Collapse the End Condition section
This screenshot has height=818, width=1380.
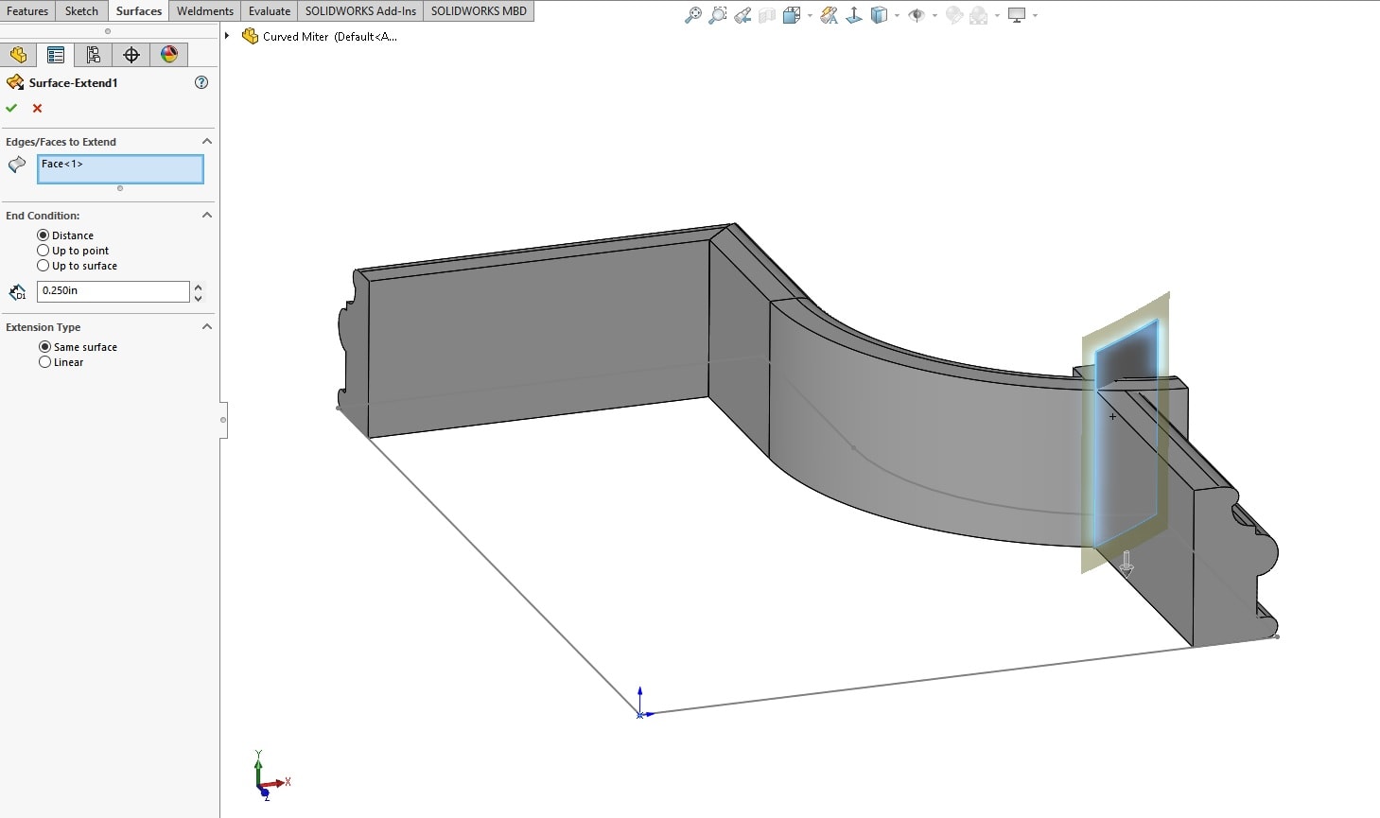pos(207,216)
